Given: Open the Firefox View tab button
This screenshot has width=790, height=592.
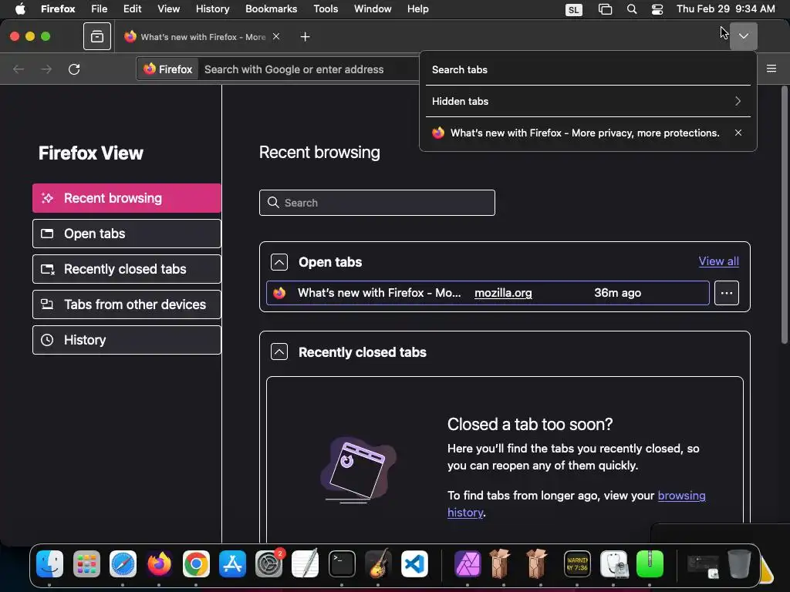Looking at the screenshot, I should click(97, 37).
